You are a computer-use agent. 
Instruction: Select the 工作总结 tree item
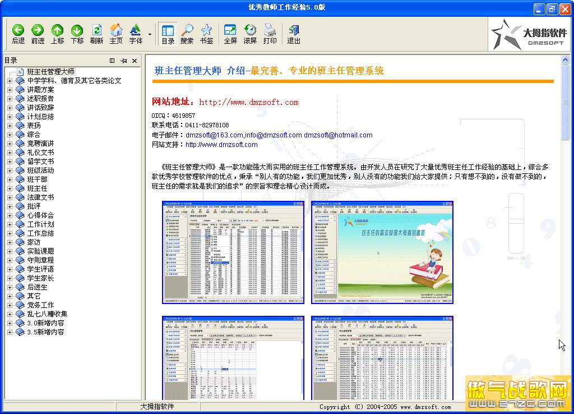(40, 233)
